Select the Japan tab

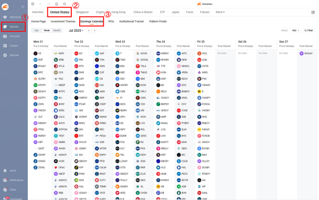(x=175, y=12)
